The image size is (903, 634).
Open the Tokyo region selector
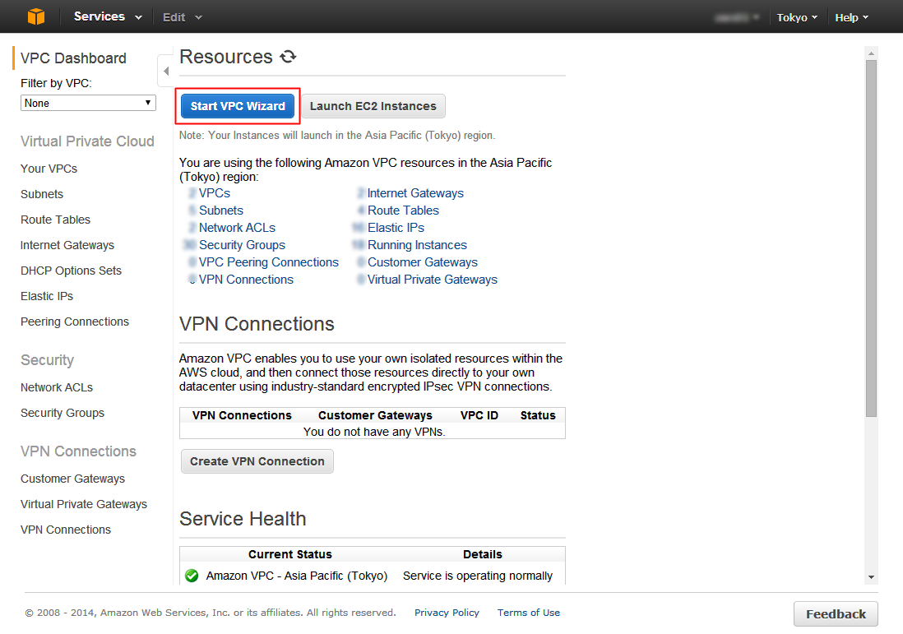[797, 17]
